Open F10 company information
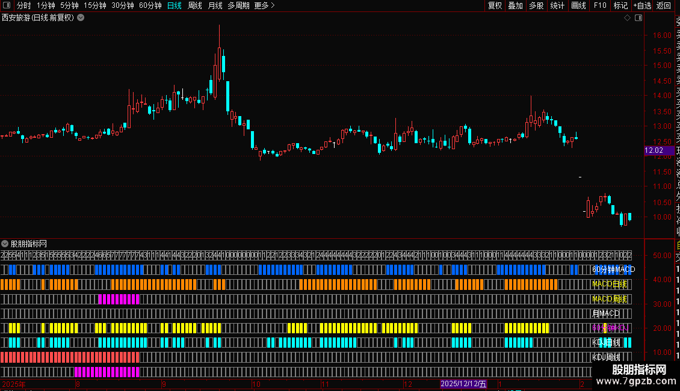 pos(600,5)
